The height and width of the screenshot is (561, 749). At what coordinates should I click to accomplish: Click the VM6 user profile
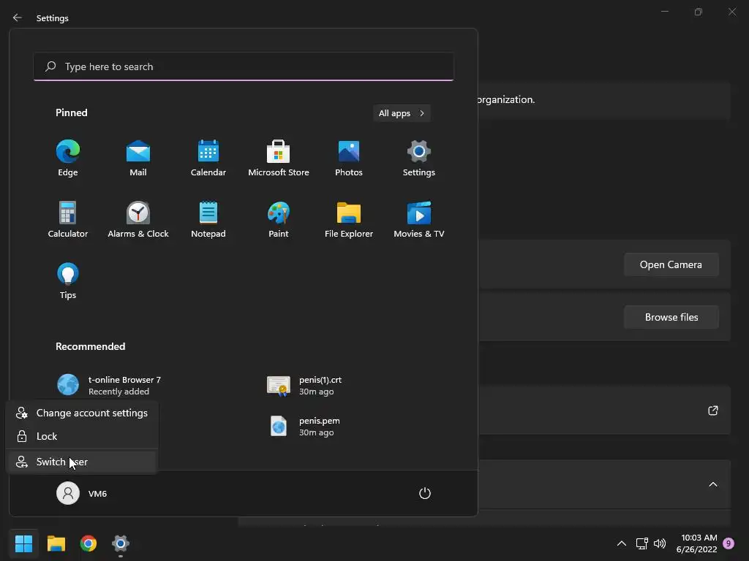82,493
